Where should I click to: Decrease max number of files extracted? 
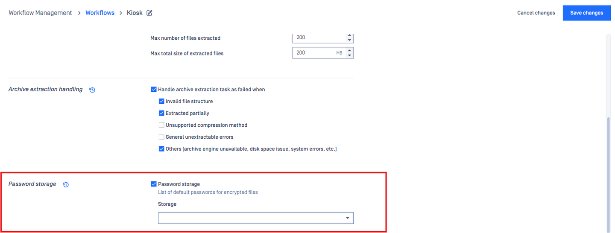coord(349,40)
